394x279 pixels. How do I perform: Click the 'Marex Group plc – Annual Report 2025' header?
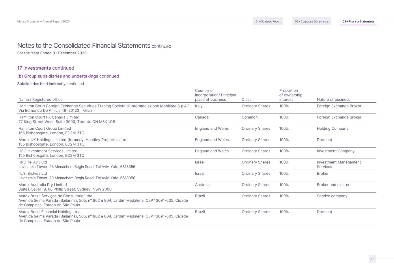pos(43,21)
